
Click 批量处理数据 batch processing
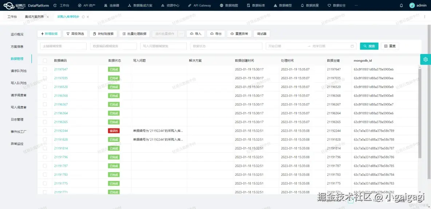coord(134,34)
